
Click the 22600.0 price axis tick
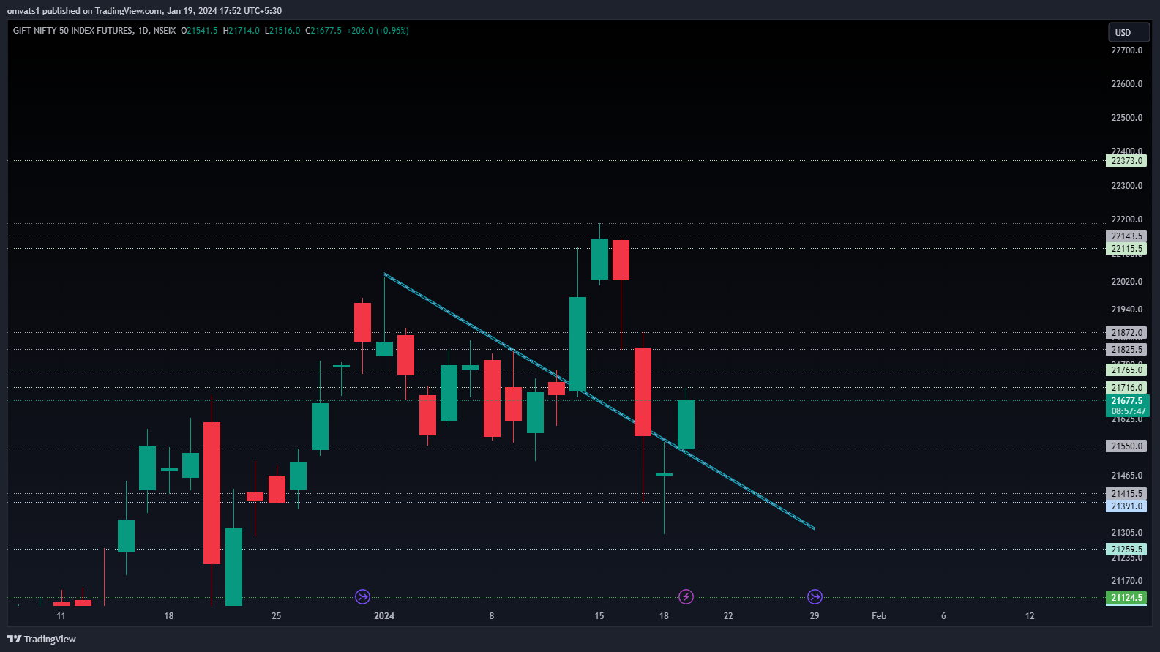click(x=1126, y=84)
